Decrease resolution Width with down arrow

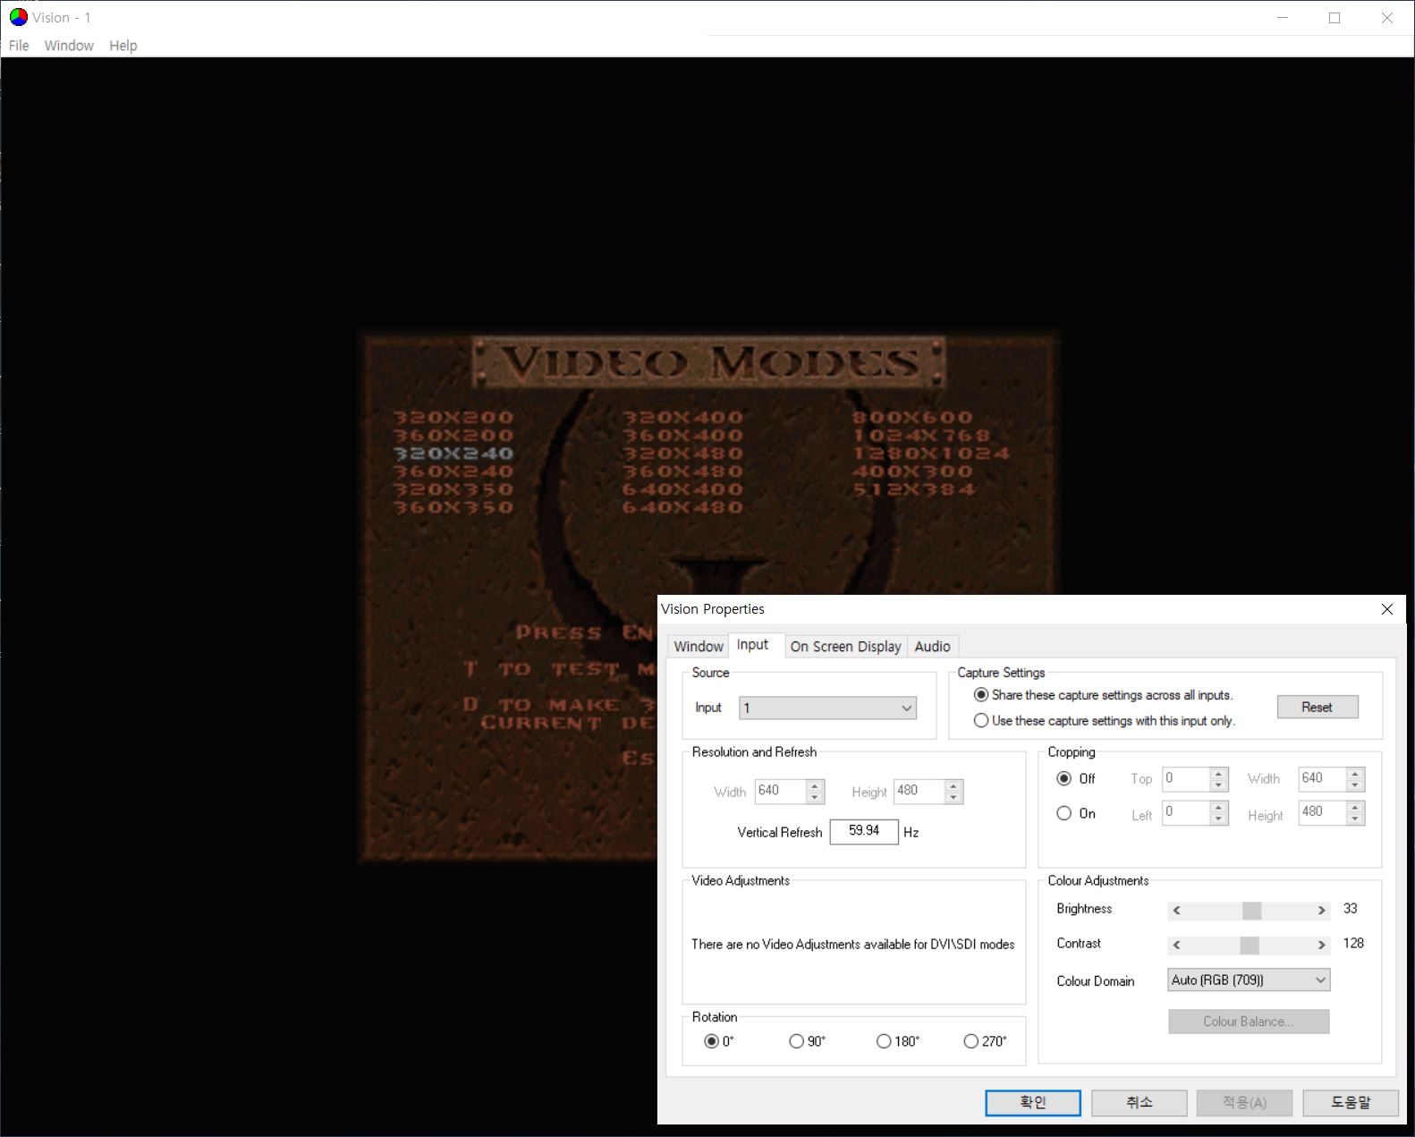click(815, 797)
